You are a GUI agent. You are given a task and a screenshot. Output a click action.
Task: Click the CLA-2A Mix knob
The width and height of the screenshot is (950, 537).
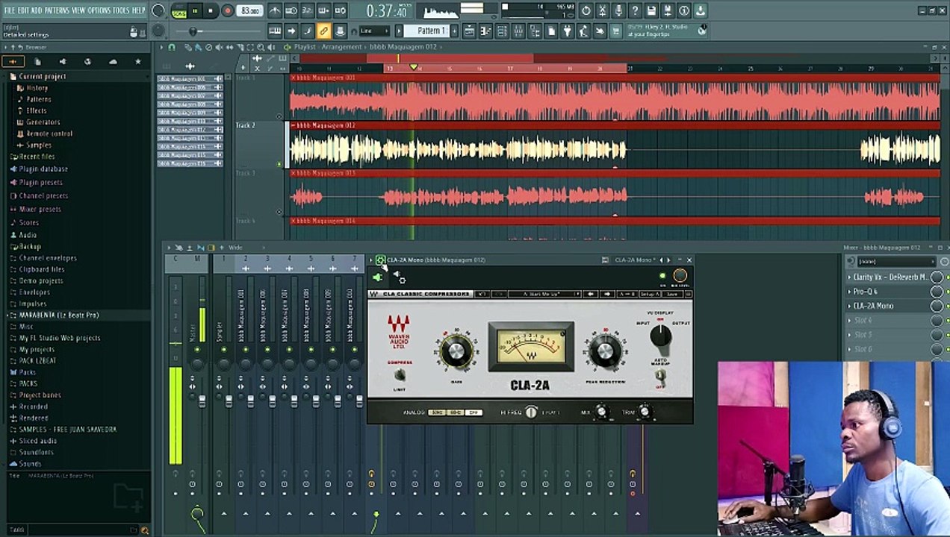602,412
